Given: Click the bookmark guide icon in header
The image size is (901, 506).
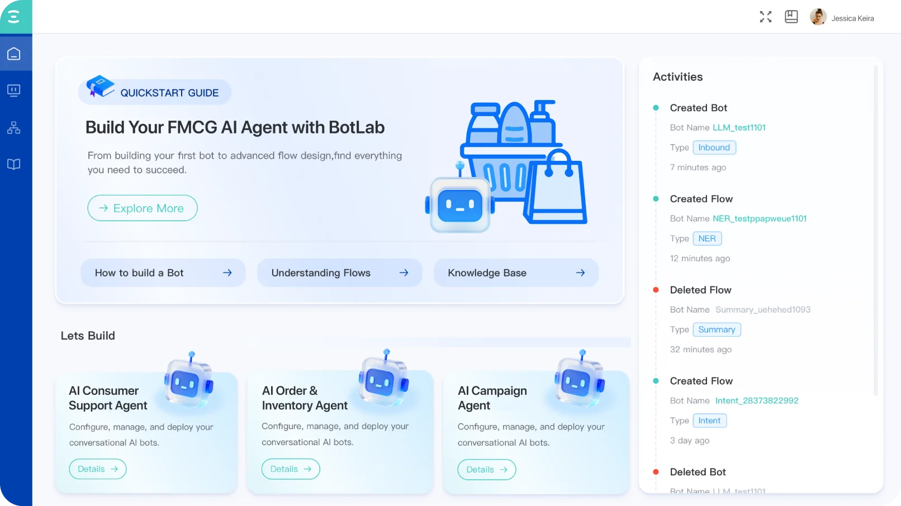Looking at the screenshot, I should 791,17.
